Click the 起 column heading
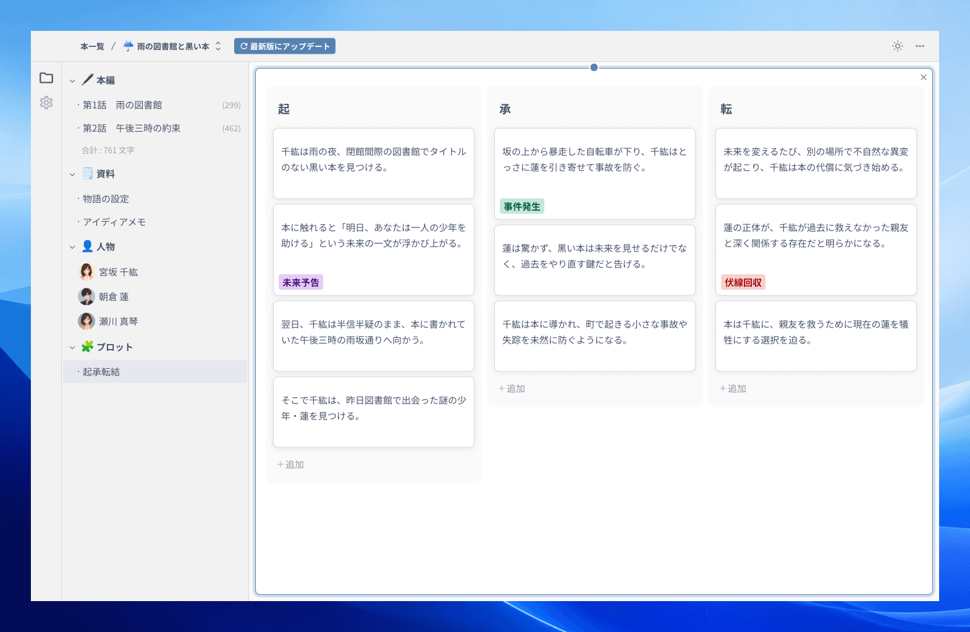 click(x=284, y=109)
